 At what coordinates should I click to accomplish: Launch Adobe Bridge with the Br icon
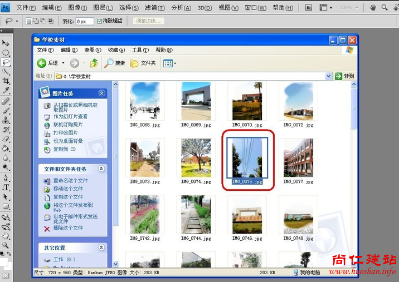coord(309,7)
